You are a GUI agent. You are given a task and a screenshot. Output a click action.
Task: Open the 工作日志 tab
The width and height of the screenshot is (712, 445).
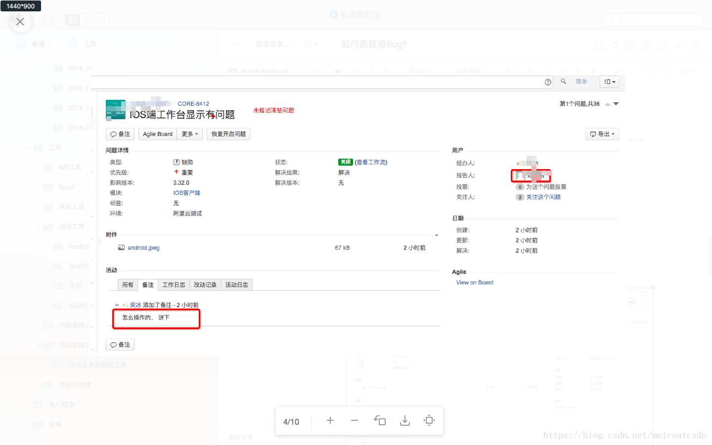pos(174,285)
